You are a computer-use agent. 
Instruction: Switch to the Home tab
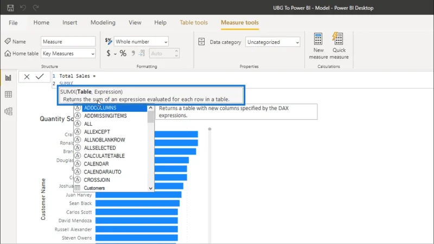point(41,22)
